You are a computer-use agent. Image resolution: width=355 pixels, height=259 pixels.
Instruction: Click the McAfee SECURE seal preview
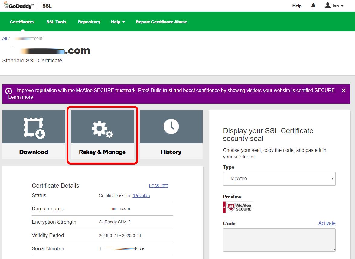tap(238, 207)
